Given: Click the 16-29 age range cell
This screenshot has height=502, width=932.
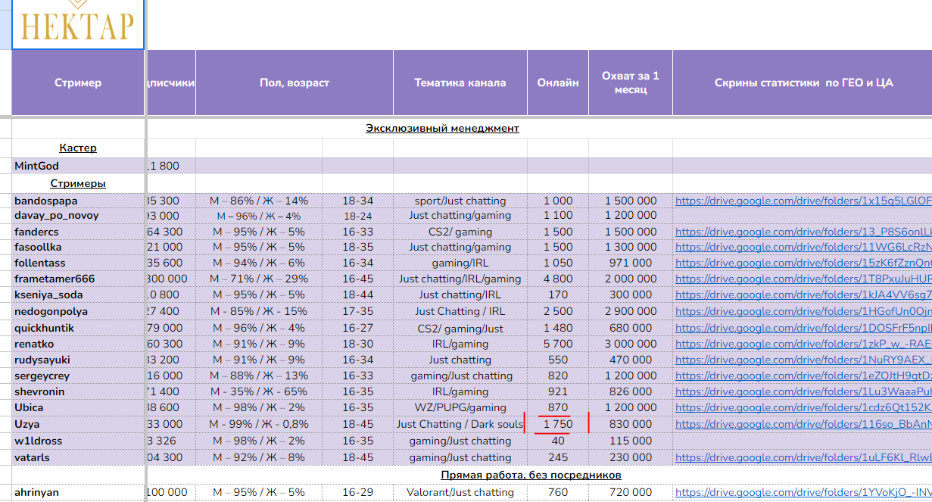Looking at the screenshot, I should click(x=357, y=492).
